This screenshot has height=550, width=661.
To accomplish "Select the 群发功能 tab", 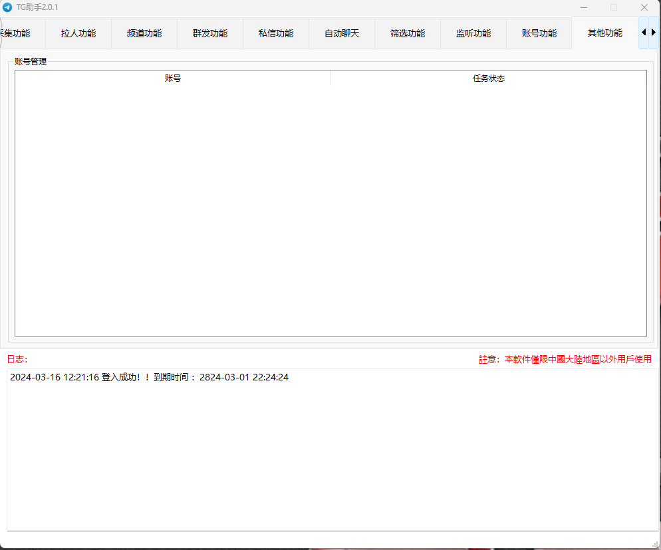I will (x=210, y=33).
